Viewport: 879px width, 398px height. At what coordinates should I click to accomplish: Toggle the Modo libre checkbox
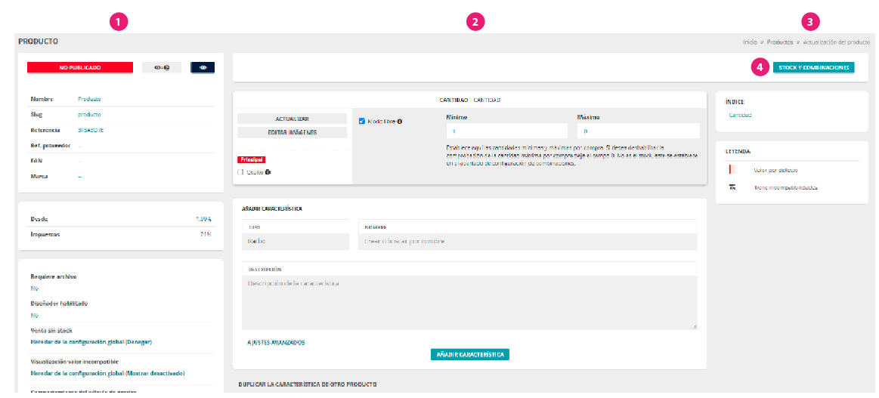362,121
